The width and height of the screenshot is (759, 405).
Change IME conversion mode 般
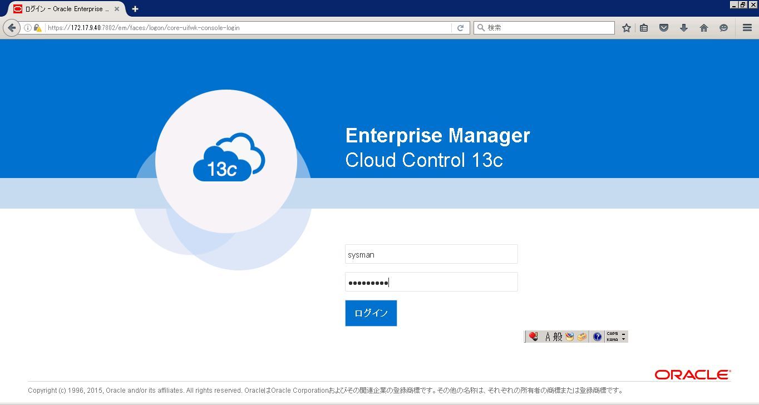(x=558, y=337)
